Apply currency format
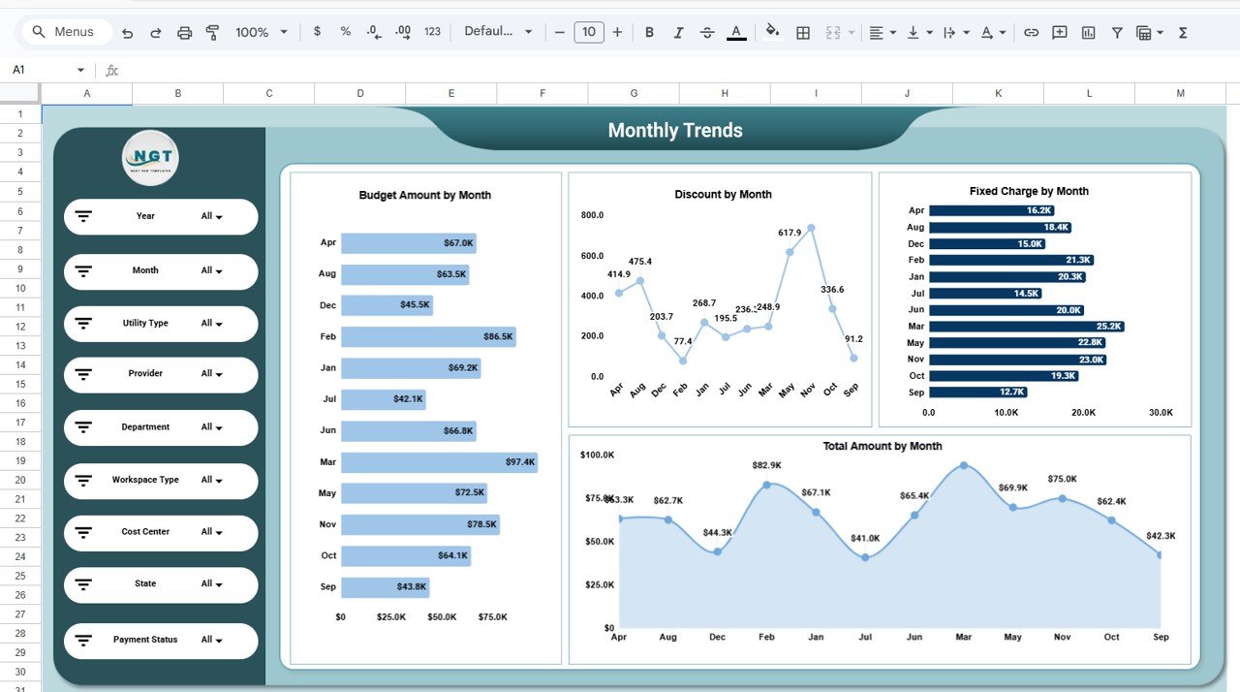 [x=317, y=32]
